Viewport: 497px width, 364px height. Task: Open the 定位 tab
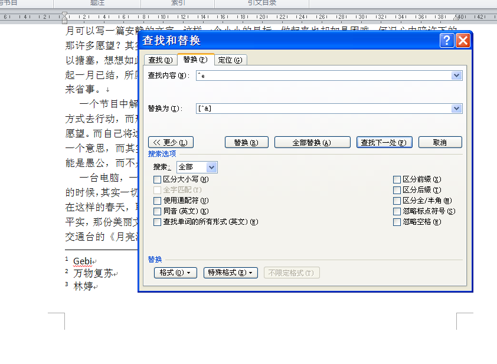[230, 60]
